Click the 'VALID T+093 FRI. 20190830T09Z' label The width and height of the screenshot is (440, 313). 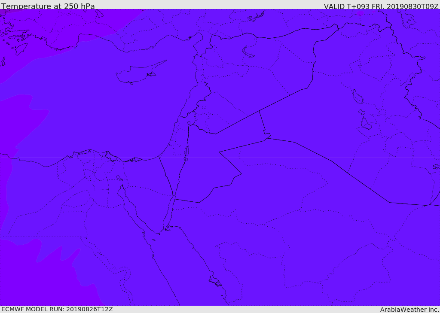tap(381, 6)
